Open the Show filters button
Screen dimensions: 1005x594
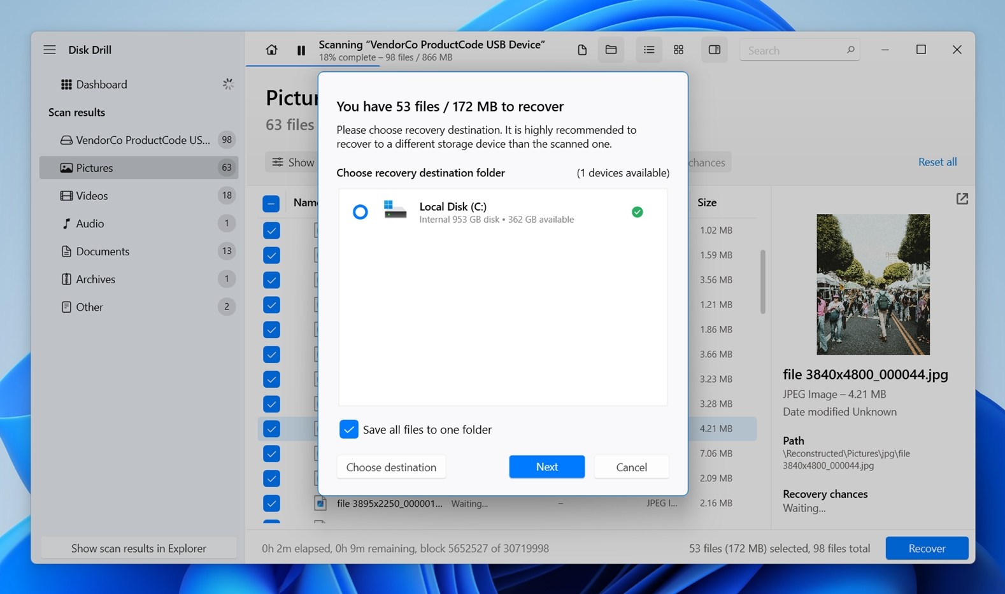292,162
